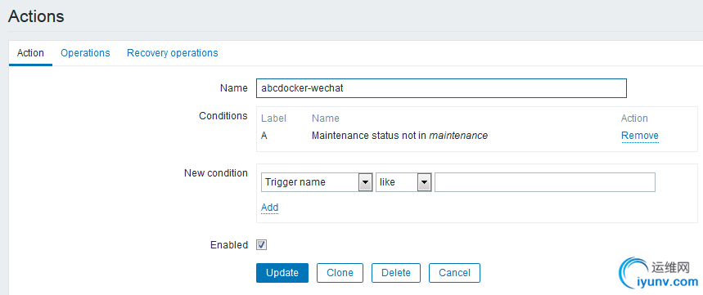Delete the abcdocker-wechat action
This screenshot has height=295, width=703.
[396, 273]
